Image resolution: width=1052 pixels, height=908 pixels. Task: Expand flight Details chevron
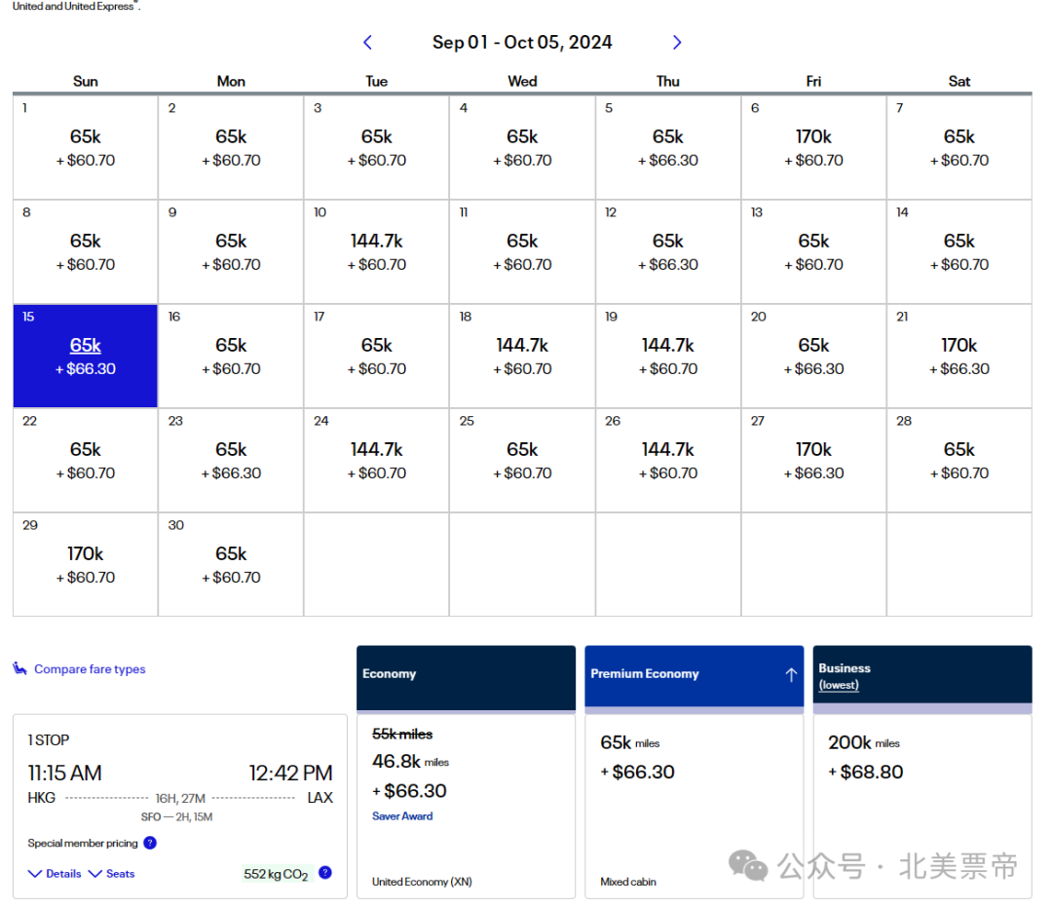(x=55, y=873)
